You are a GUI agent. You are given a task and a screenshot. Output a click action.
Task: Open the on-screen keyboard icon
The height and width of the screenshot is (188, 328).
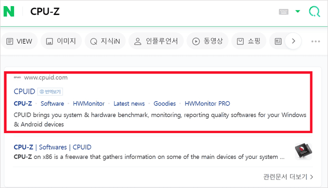tap(283, 12)
